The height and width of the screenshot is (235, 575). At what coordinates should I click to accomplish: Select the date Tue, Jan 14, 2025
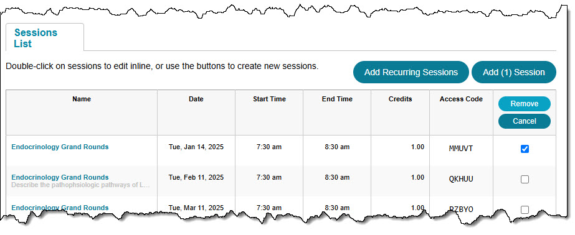click(x=196, y=147)
